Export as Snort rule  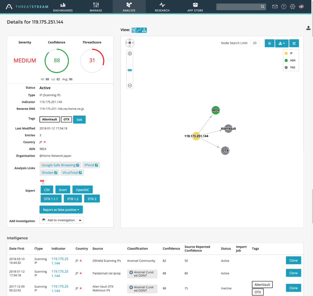[63, 190]
